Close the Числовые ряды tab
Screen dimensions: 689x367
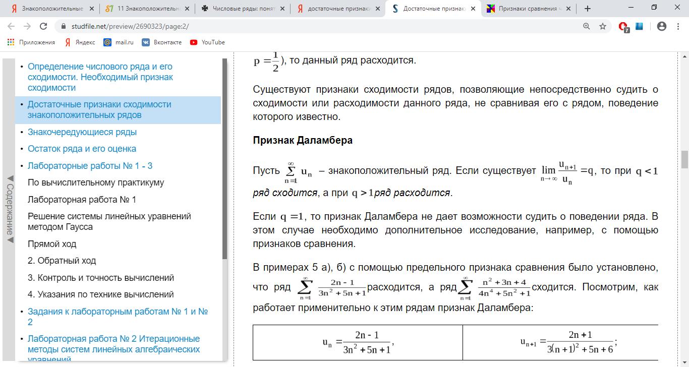tap(282, 9)
